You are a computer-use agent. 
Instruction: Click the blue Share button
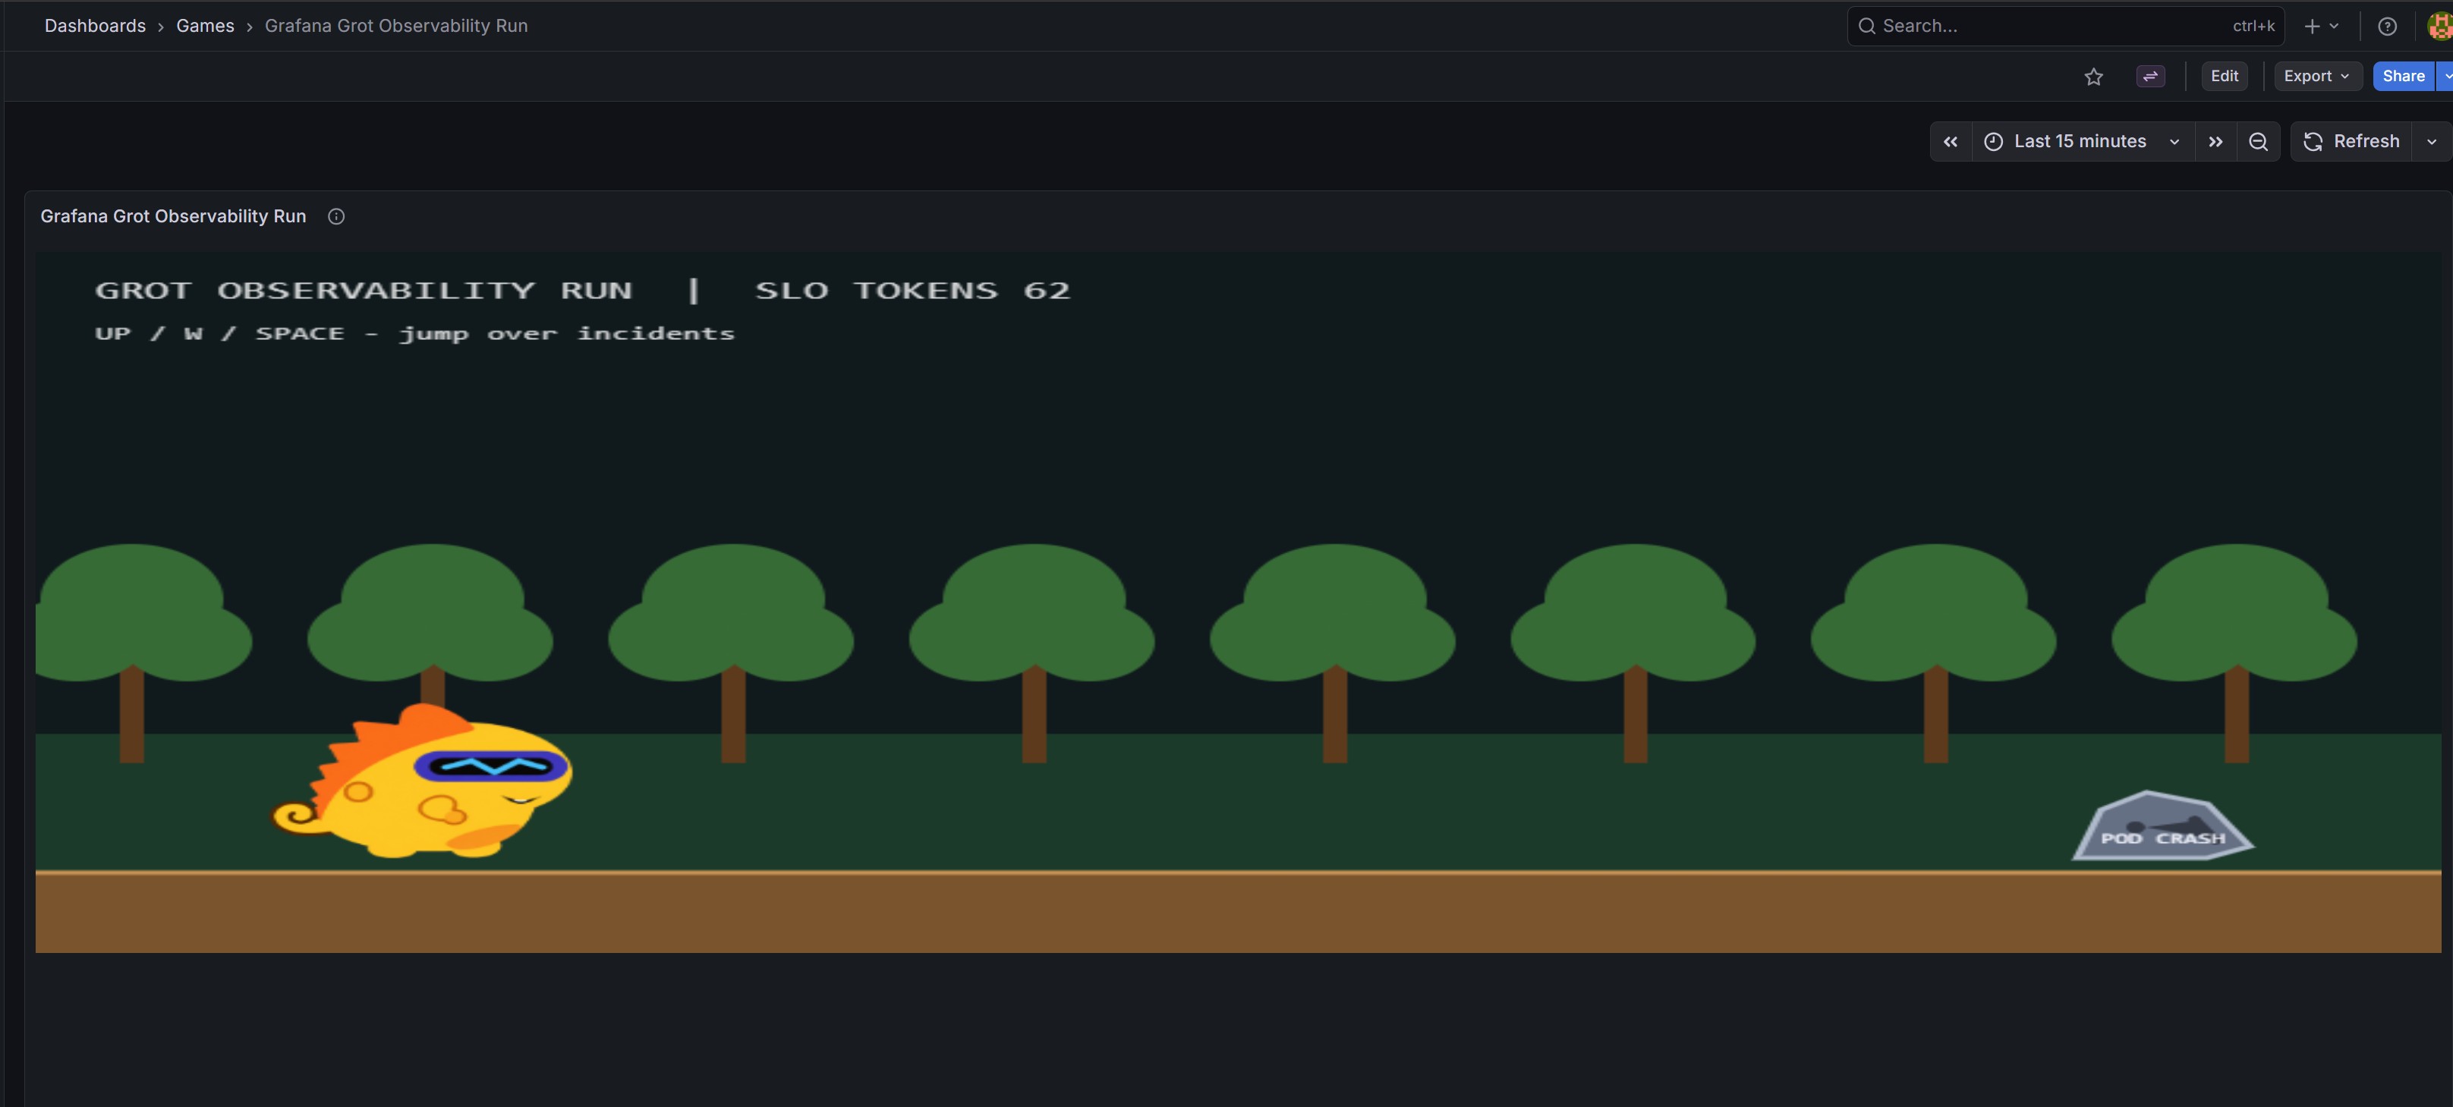[2403, 76]
